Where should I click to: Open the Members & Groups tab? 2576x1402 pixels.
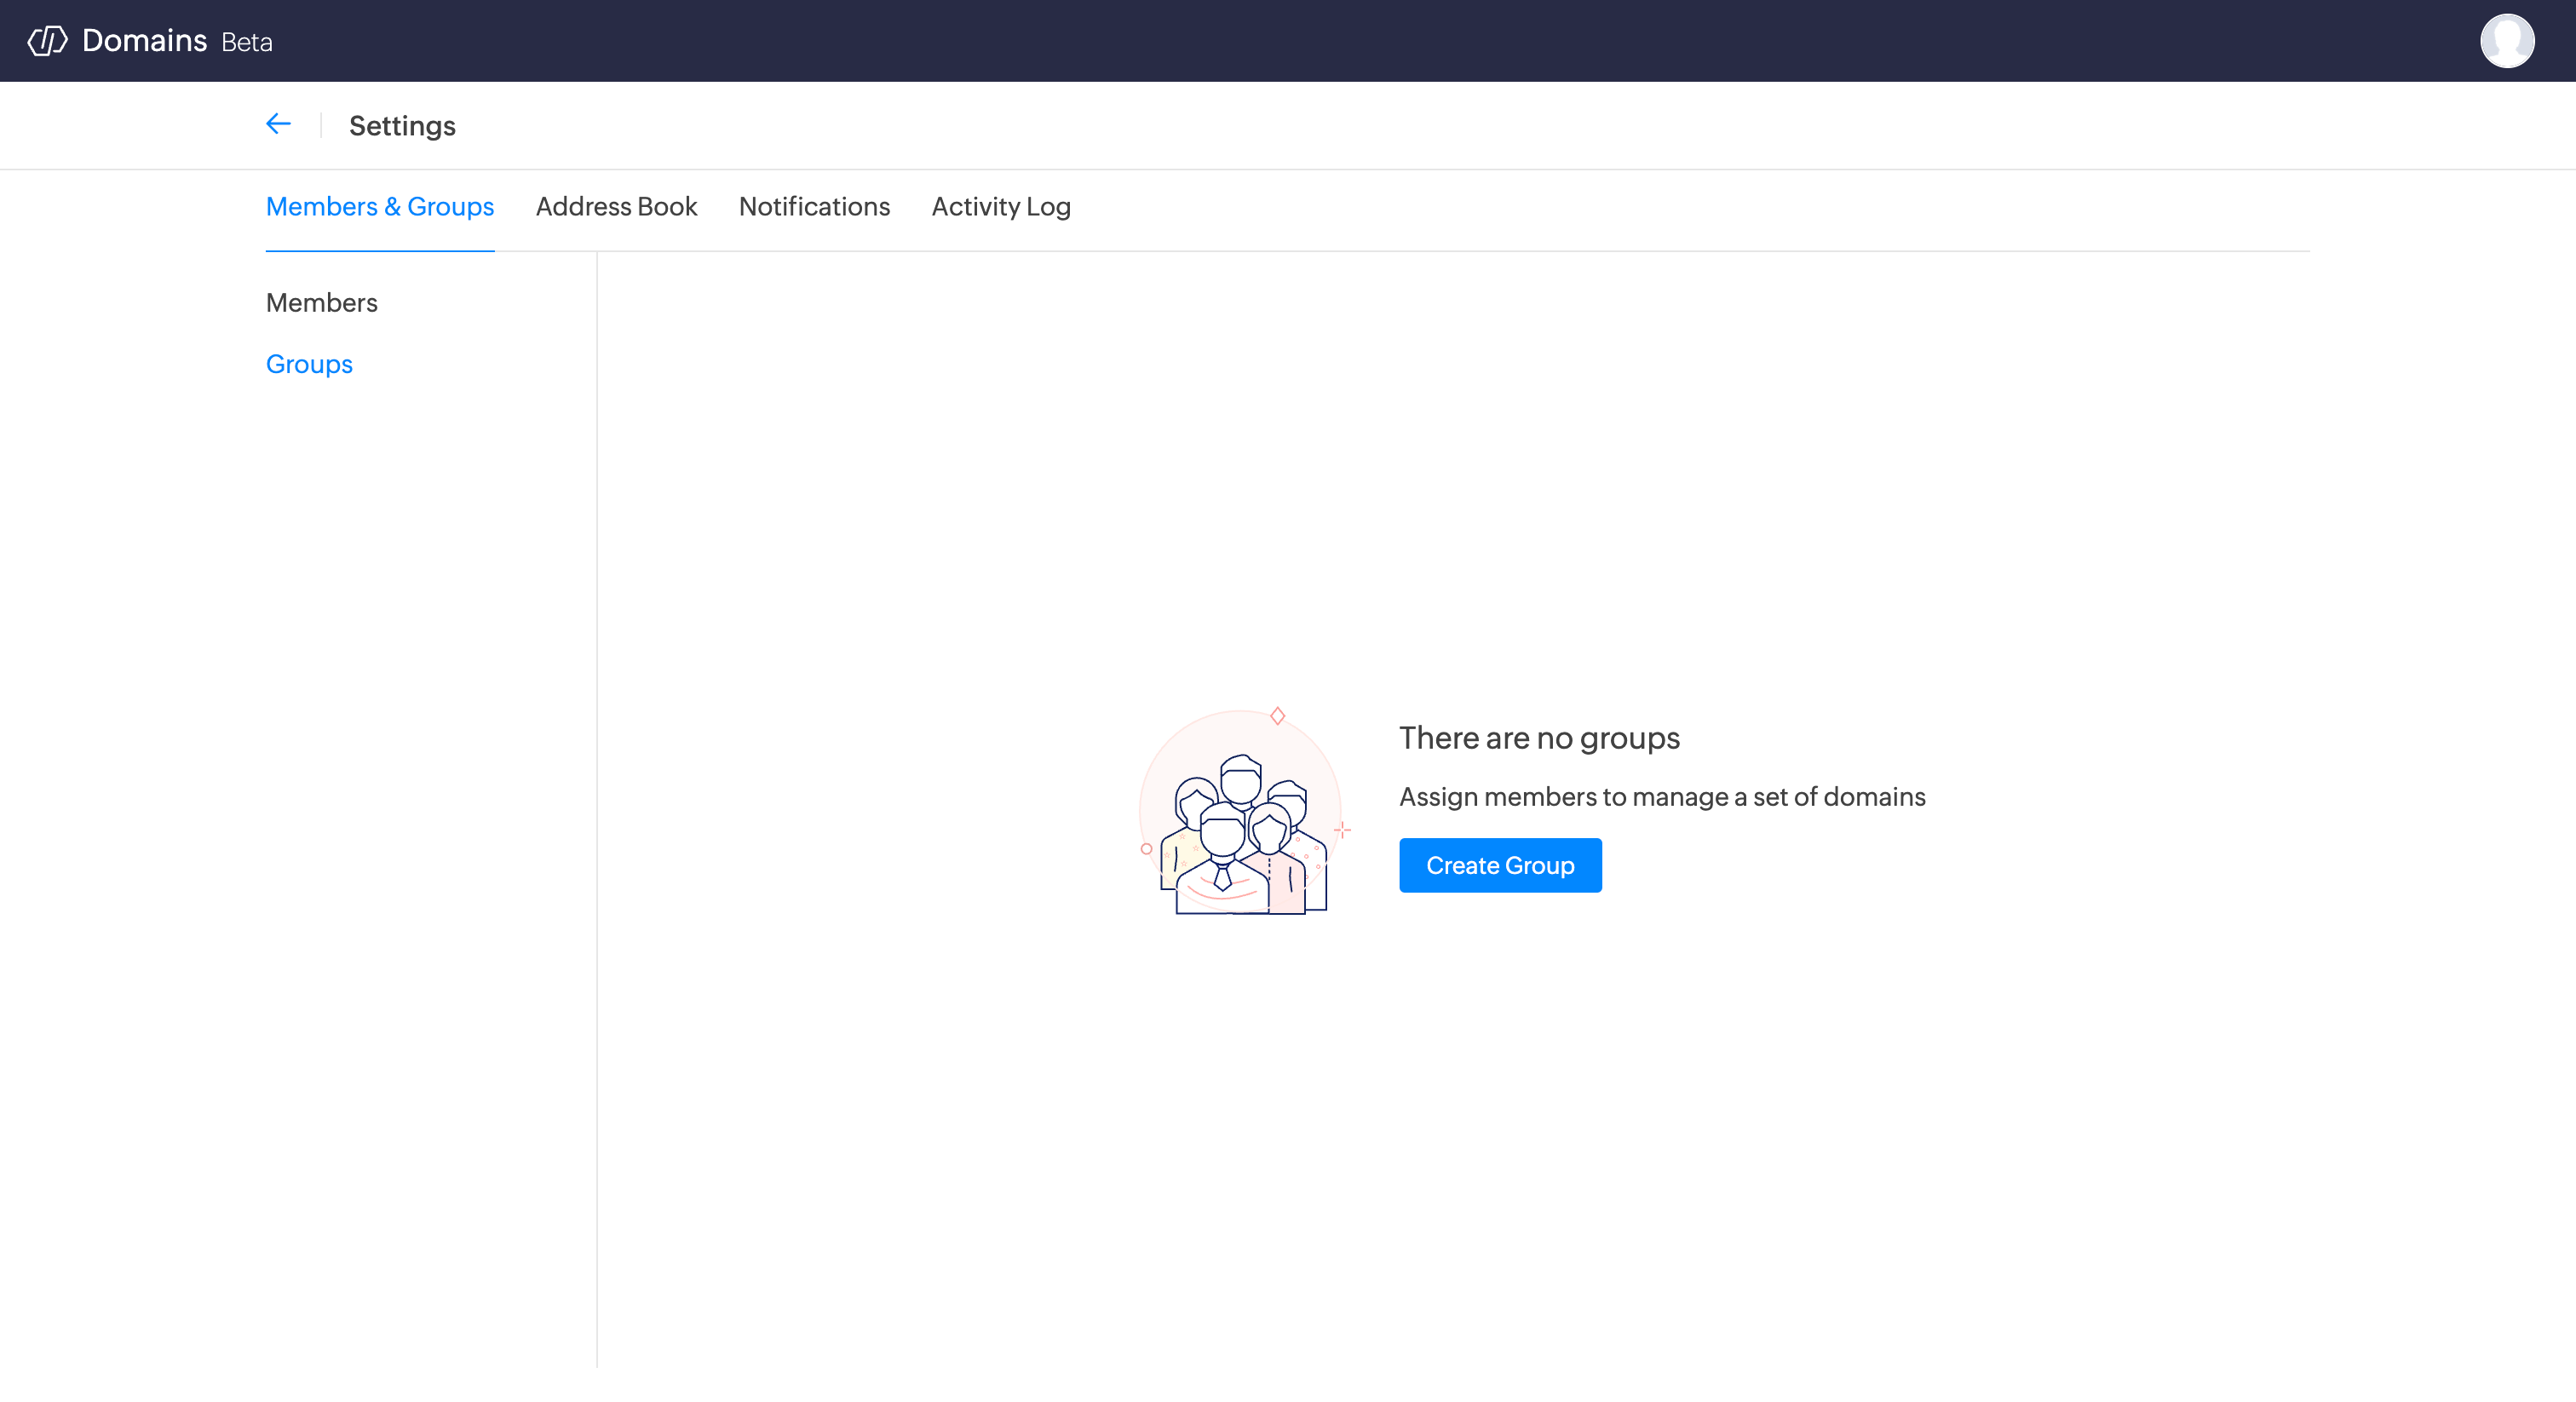[380, 207]
